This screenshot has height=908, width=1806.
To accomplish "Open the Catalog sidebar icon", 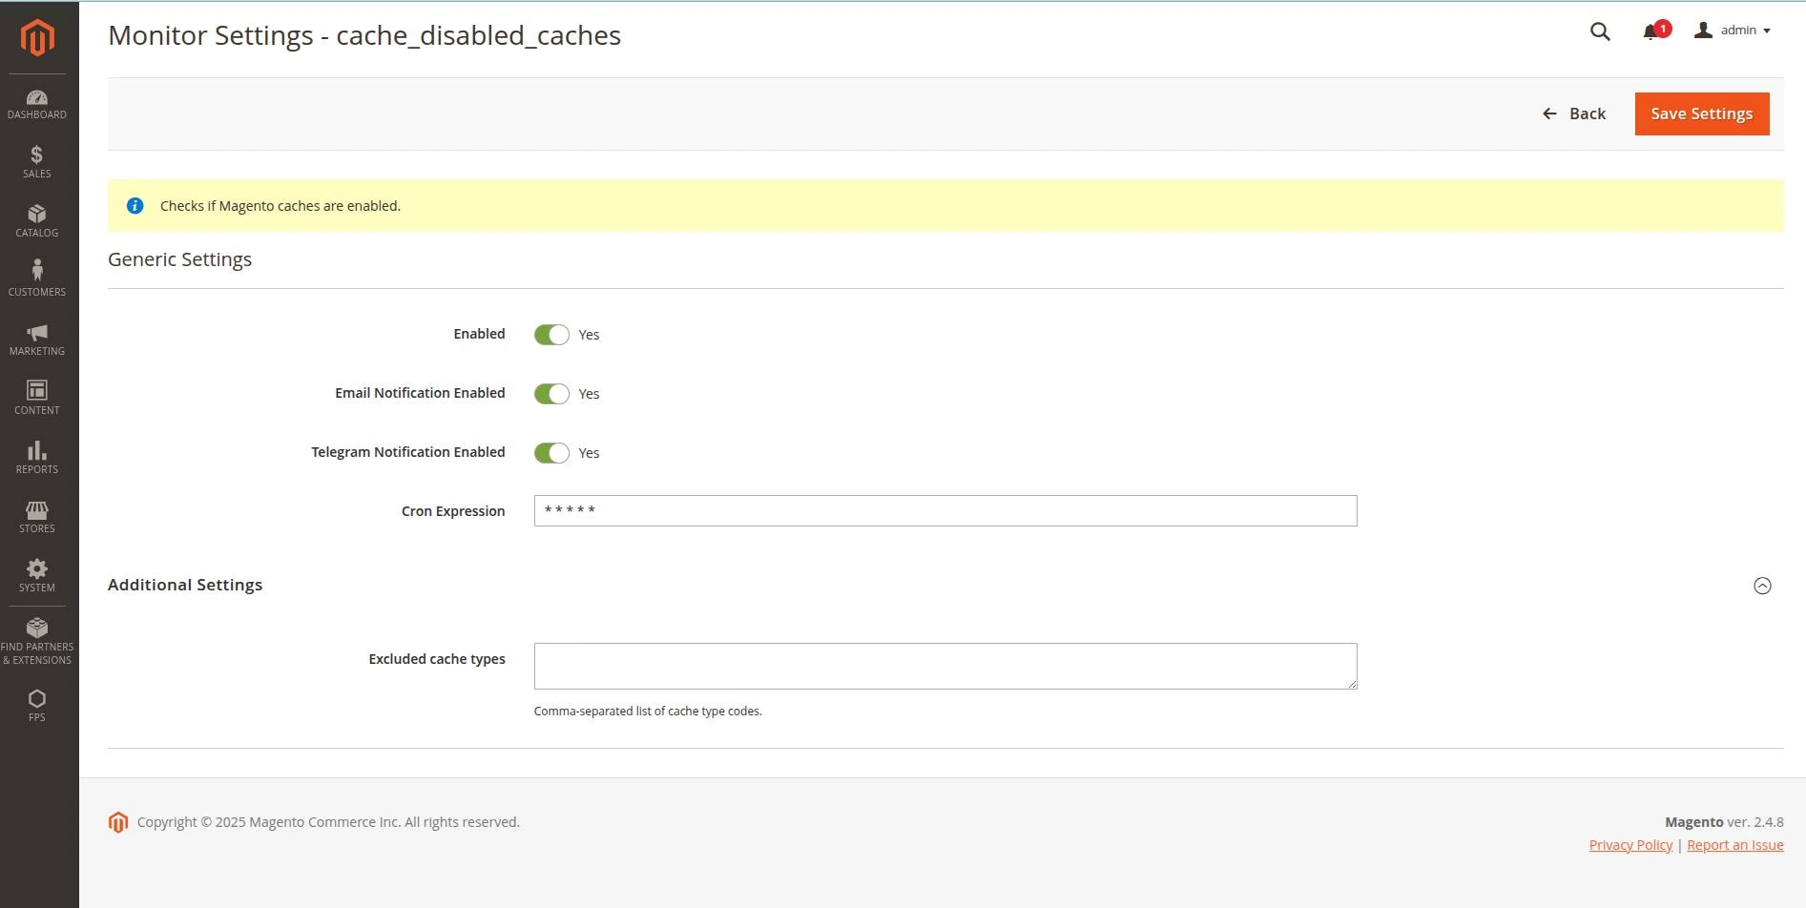I will point(36,219).
